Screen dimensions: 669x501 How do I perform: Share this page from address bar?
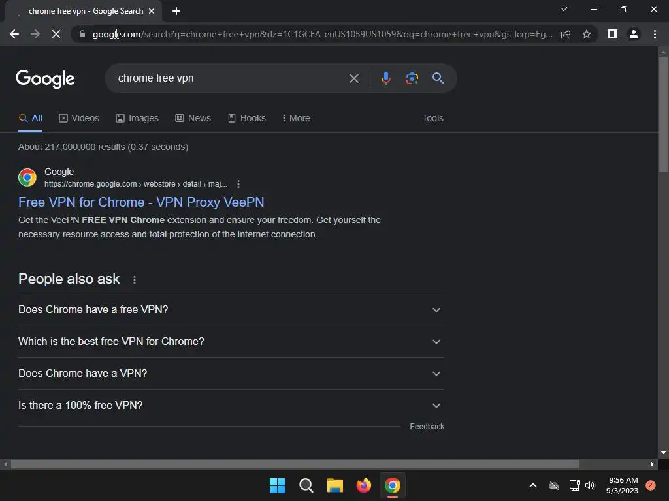pyautogui.click(x=566, y=34)
